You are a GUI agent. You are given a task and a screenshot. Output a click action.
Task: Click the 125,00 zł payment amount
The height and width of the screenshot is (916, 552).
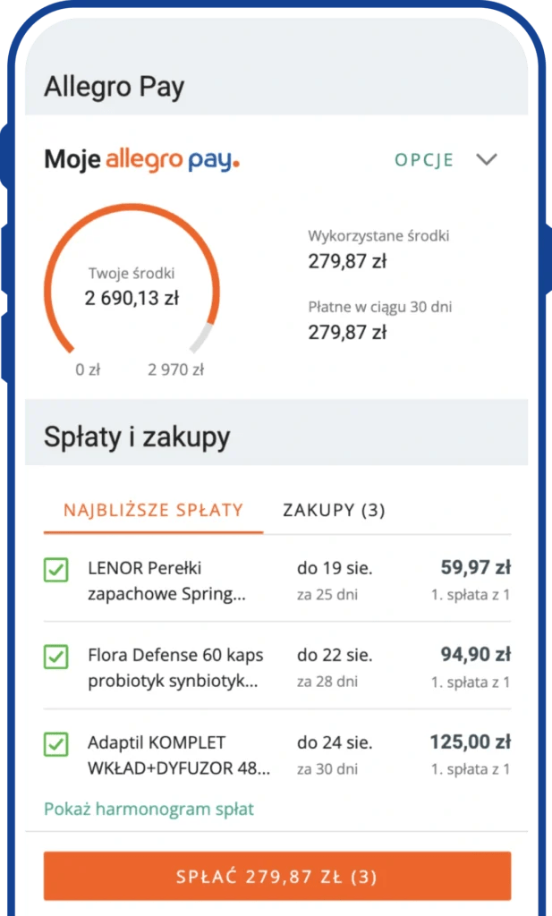coord(471,742)
